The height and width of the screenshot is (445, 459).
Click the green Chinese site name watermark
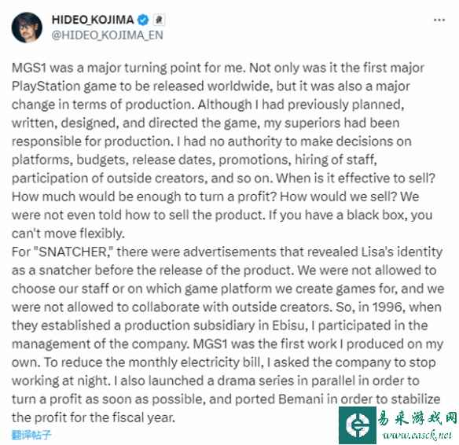point(417,417)
